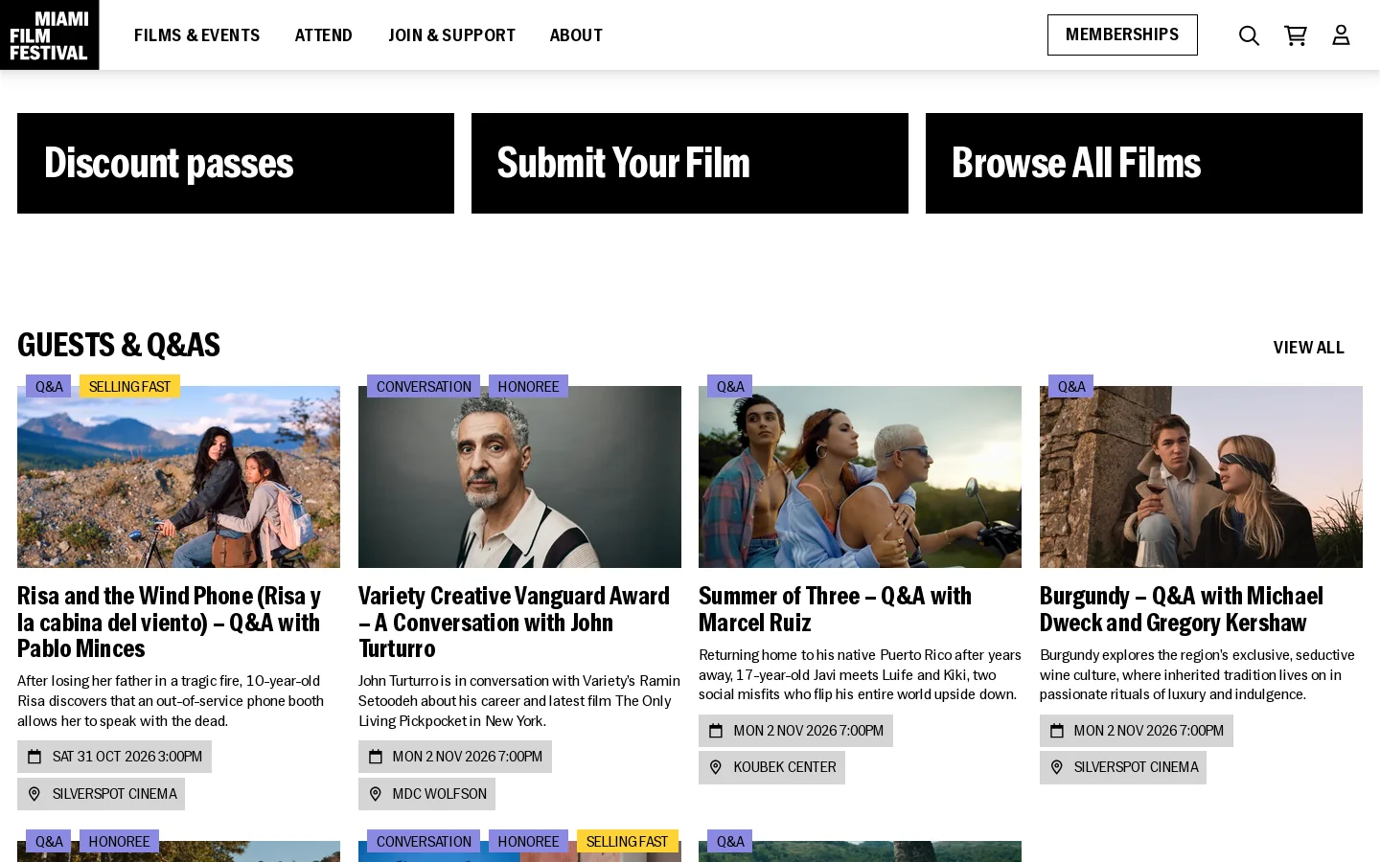
Task: Click the Risa and the Wind Phone image
Action: tap(178, 477)
